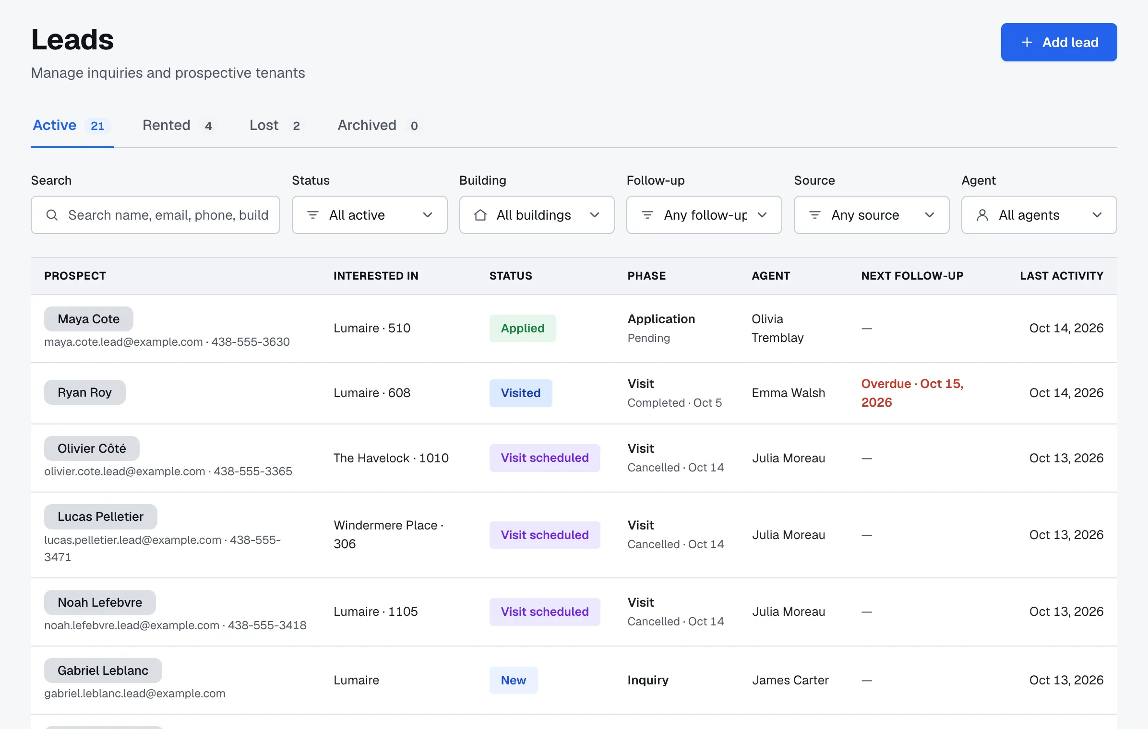Click agent Emma Walsh cell
Image resolution: width=1148 pixels, height=729 pixels.
[x=789, y=393]
